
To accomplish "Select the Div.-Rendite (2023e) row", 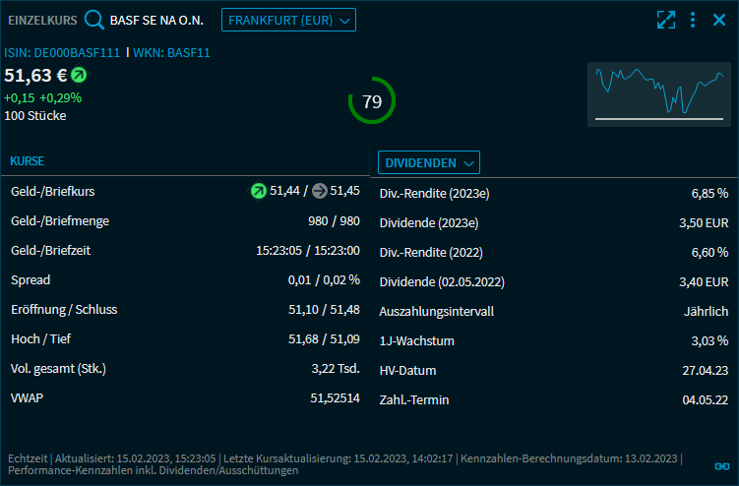I will point(553,193).
